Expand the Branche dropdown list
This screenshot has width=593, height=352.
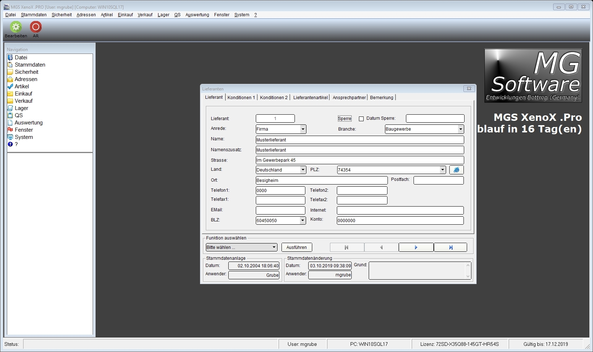pos(461,129)
